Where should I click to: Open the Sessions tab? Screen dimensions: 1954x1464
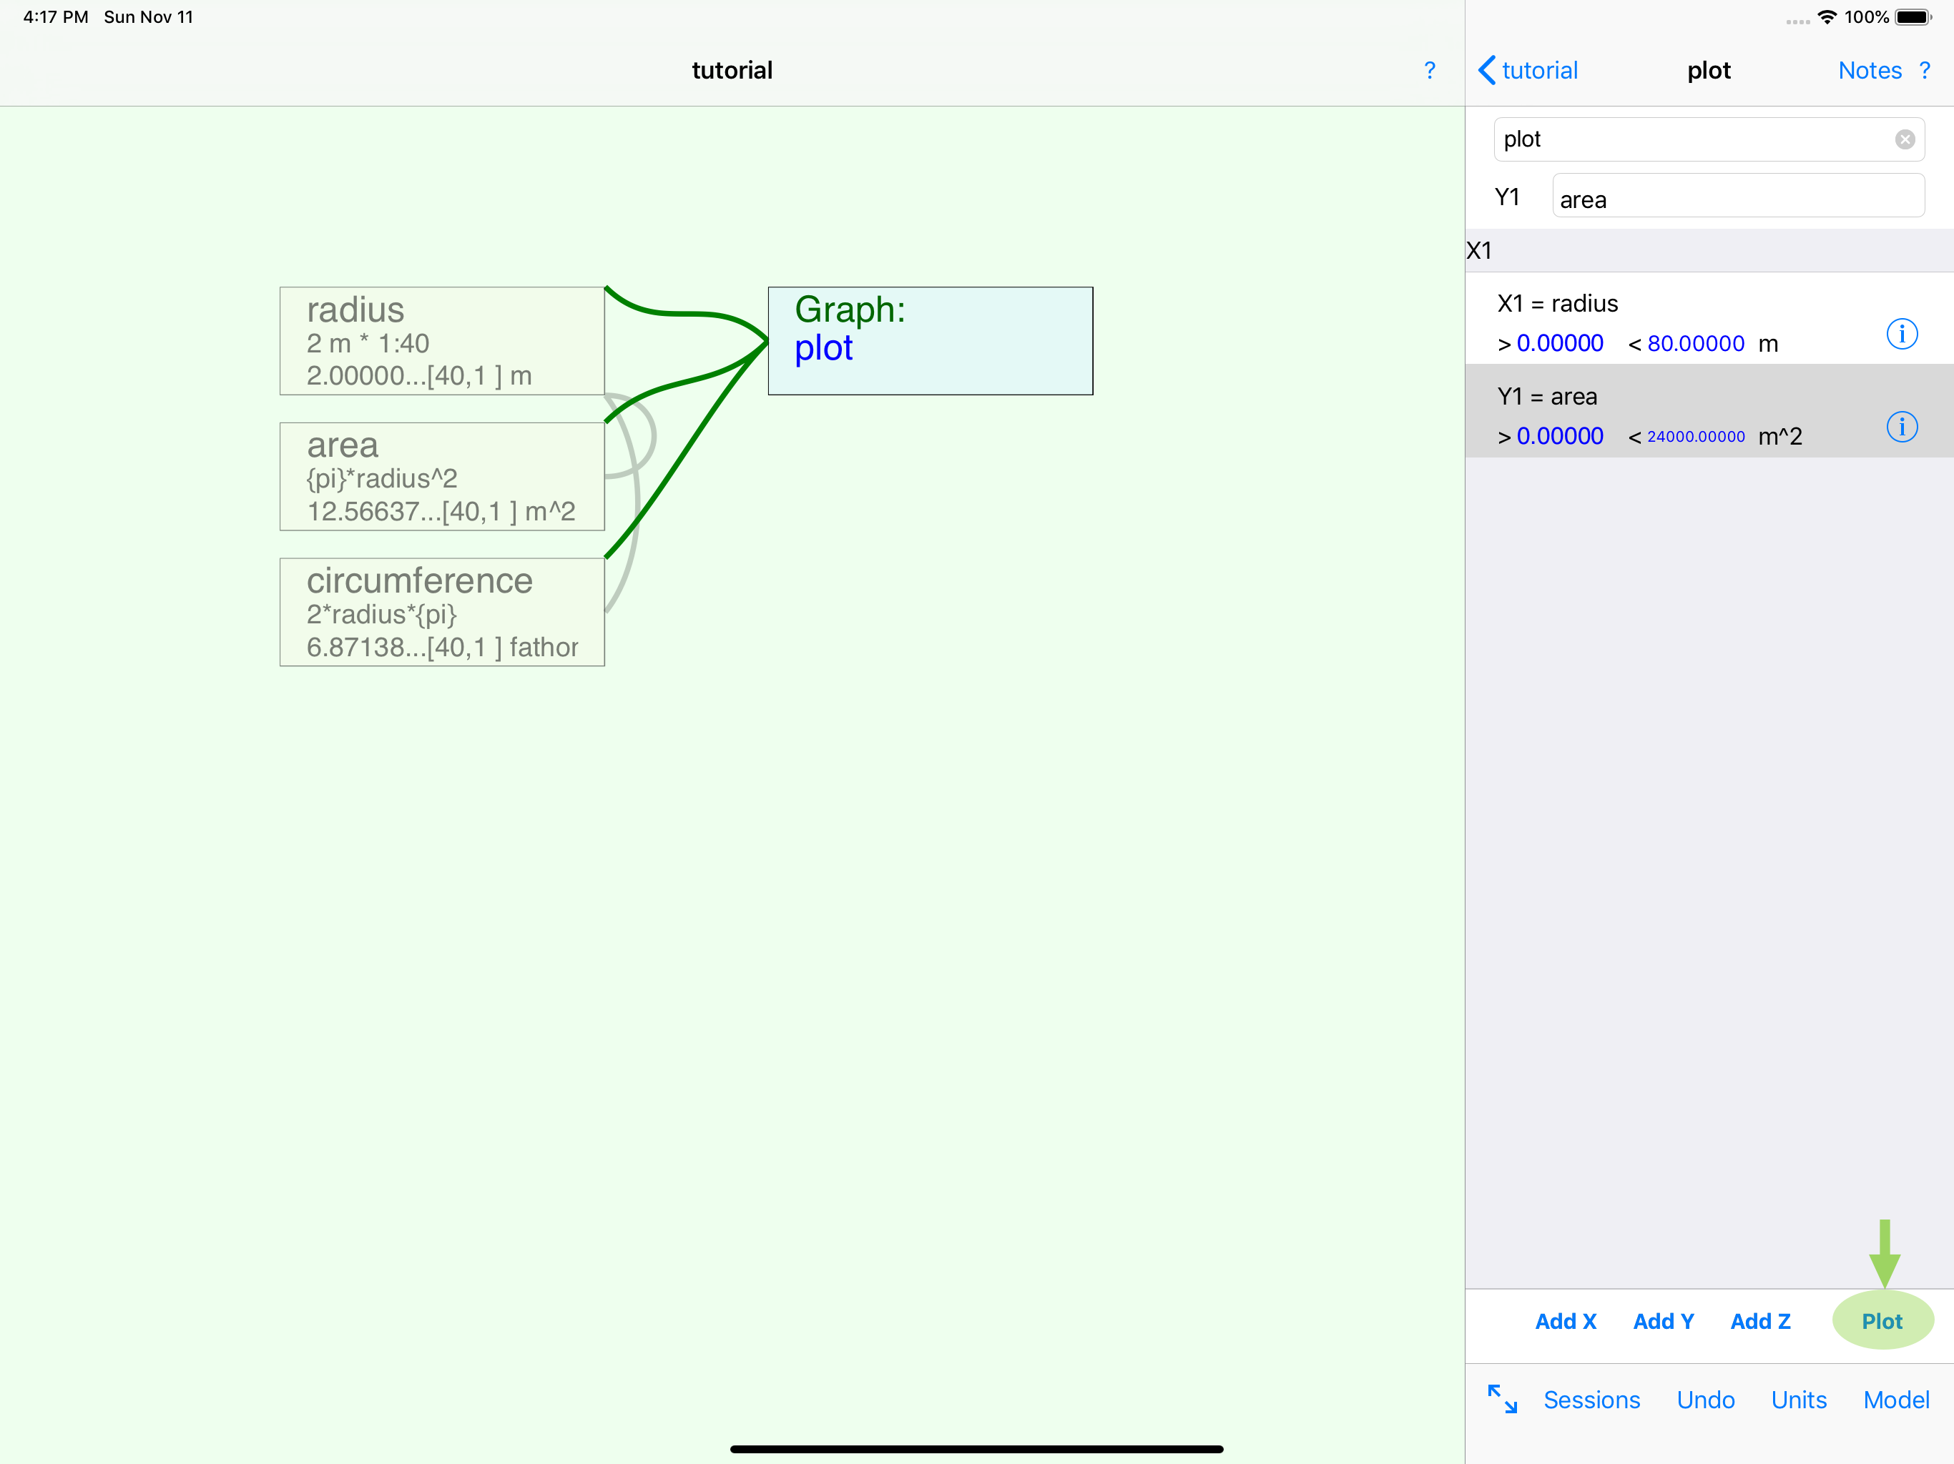tap(1591, 1400)
